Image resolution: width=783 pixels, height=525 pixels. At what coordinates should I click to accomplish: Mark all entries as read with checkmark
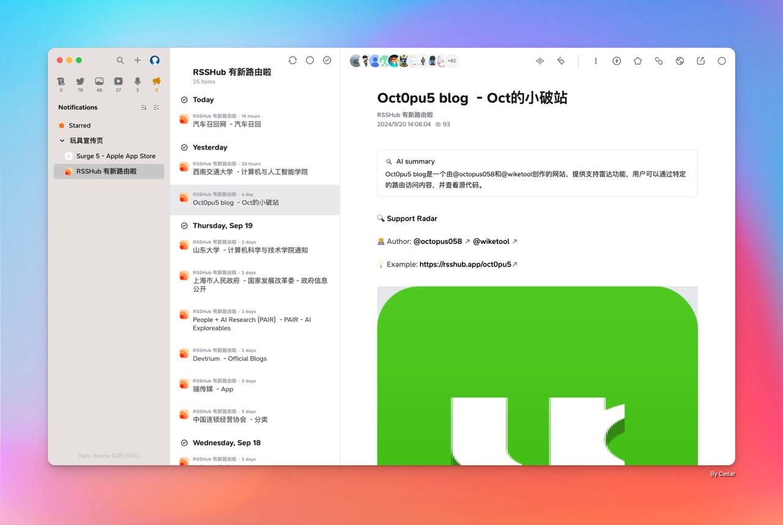point(327,60)
